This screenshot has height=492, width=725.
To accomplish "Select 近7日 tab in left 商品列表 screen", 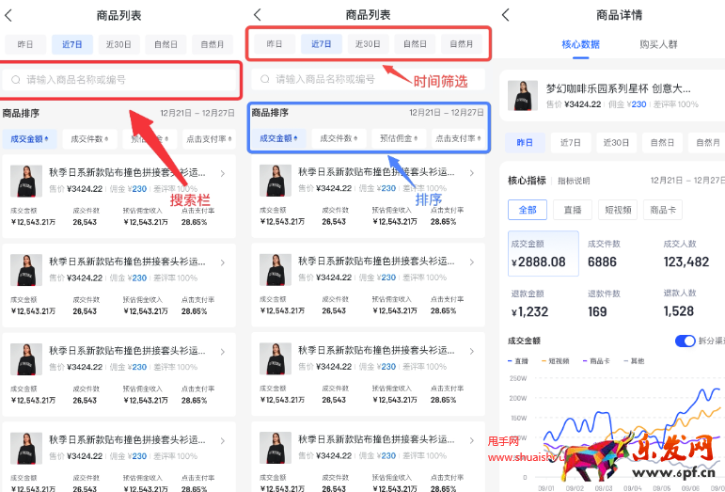I will 72,45.
